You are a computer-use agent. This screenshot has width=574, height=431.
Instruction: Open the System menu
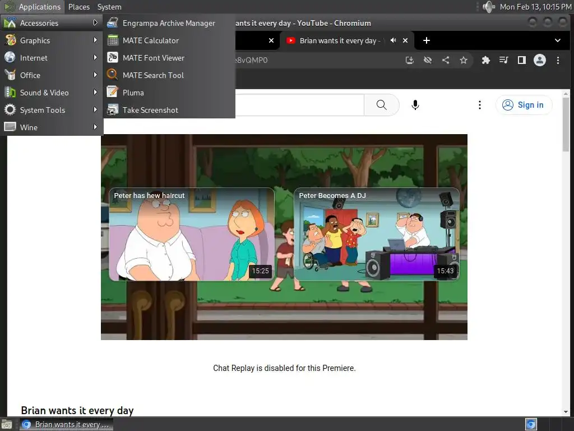point(109,7)
